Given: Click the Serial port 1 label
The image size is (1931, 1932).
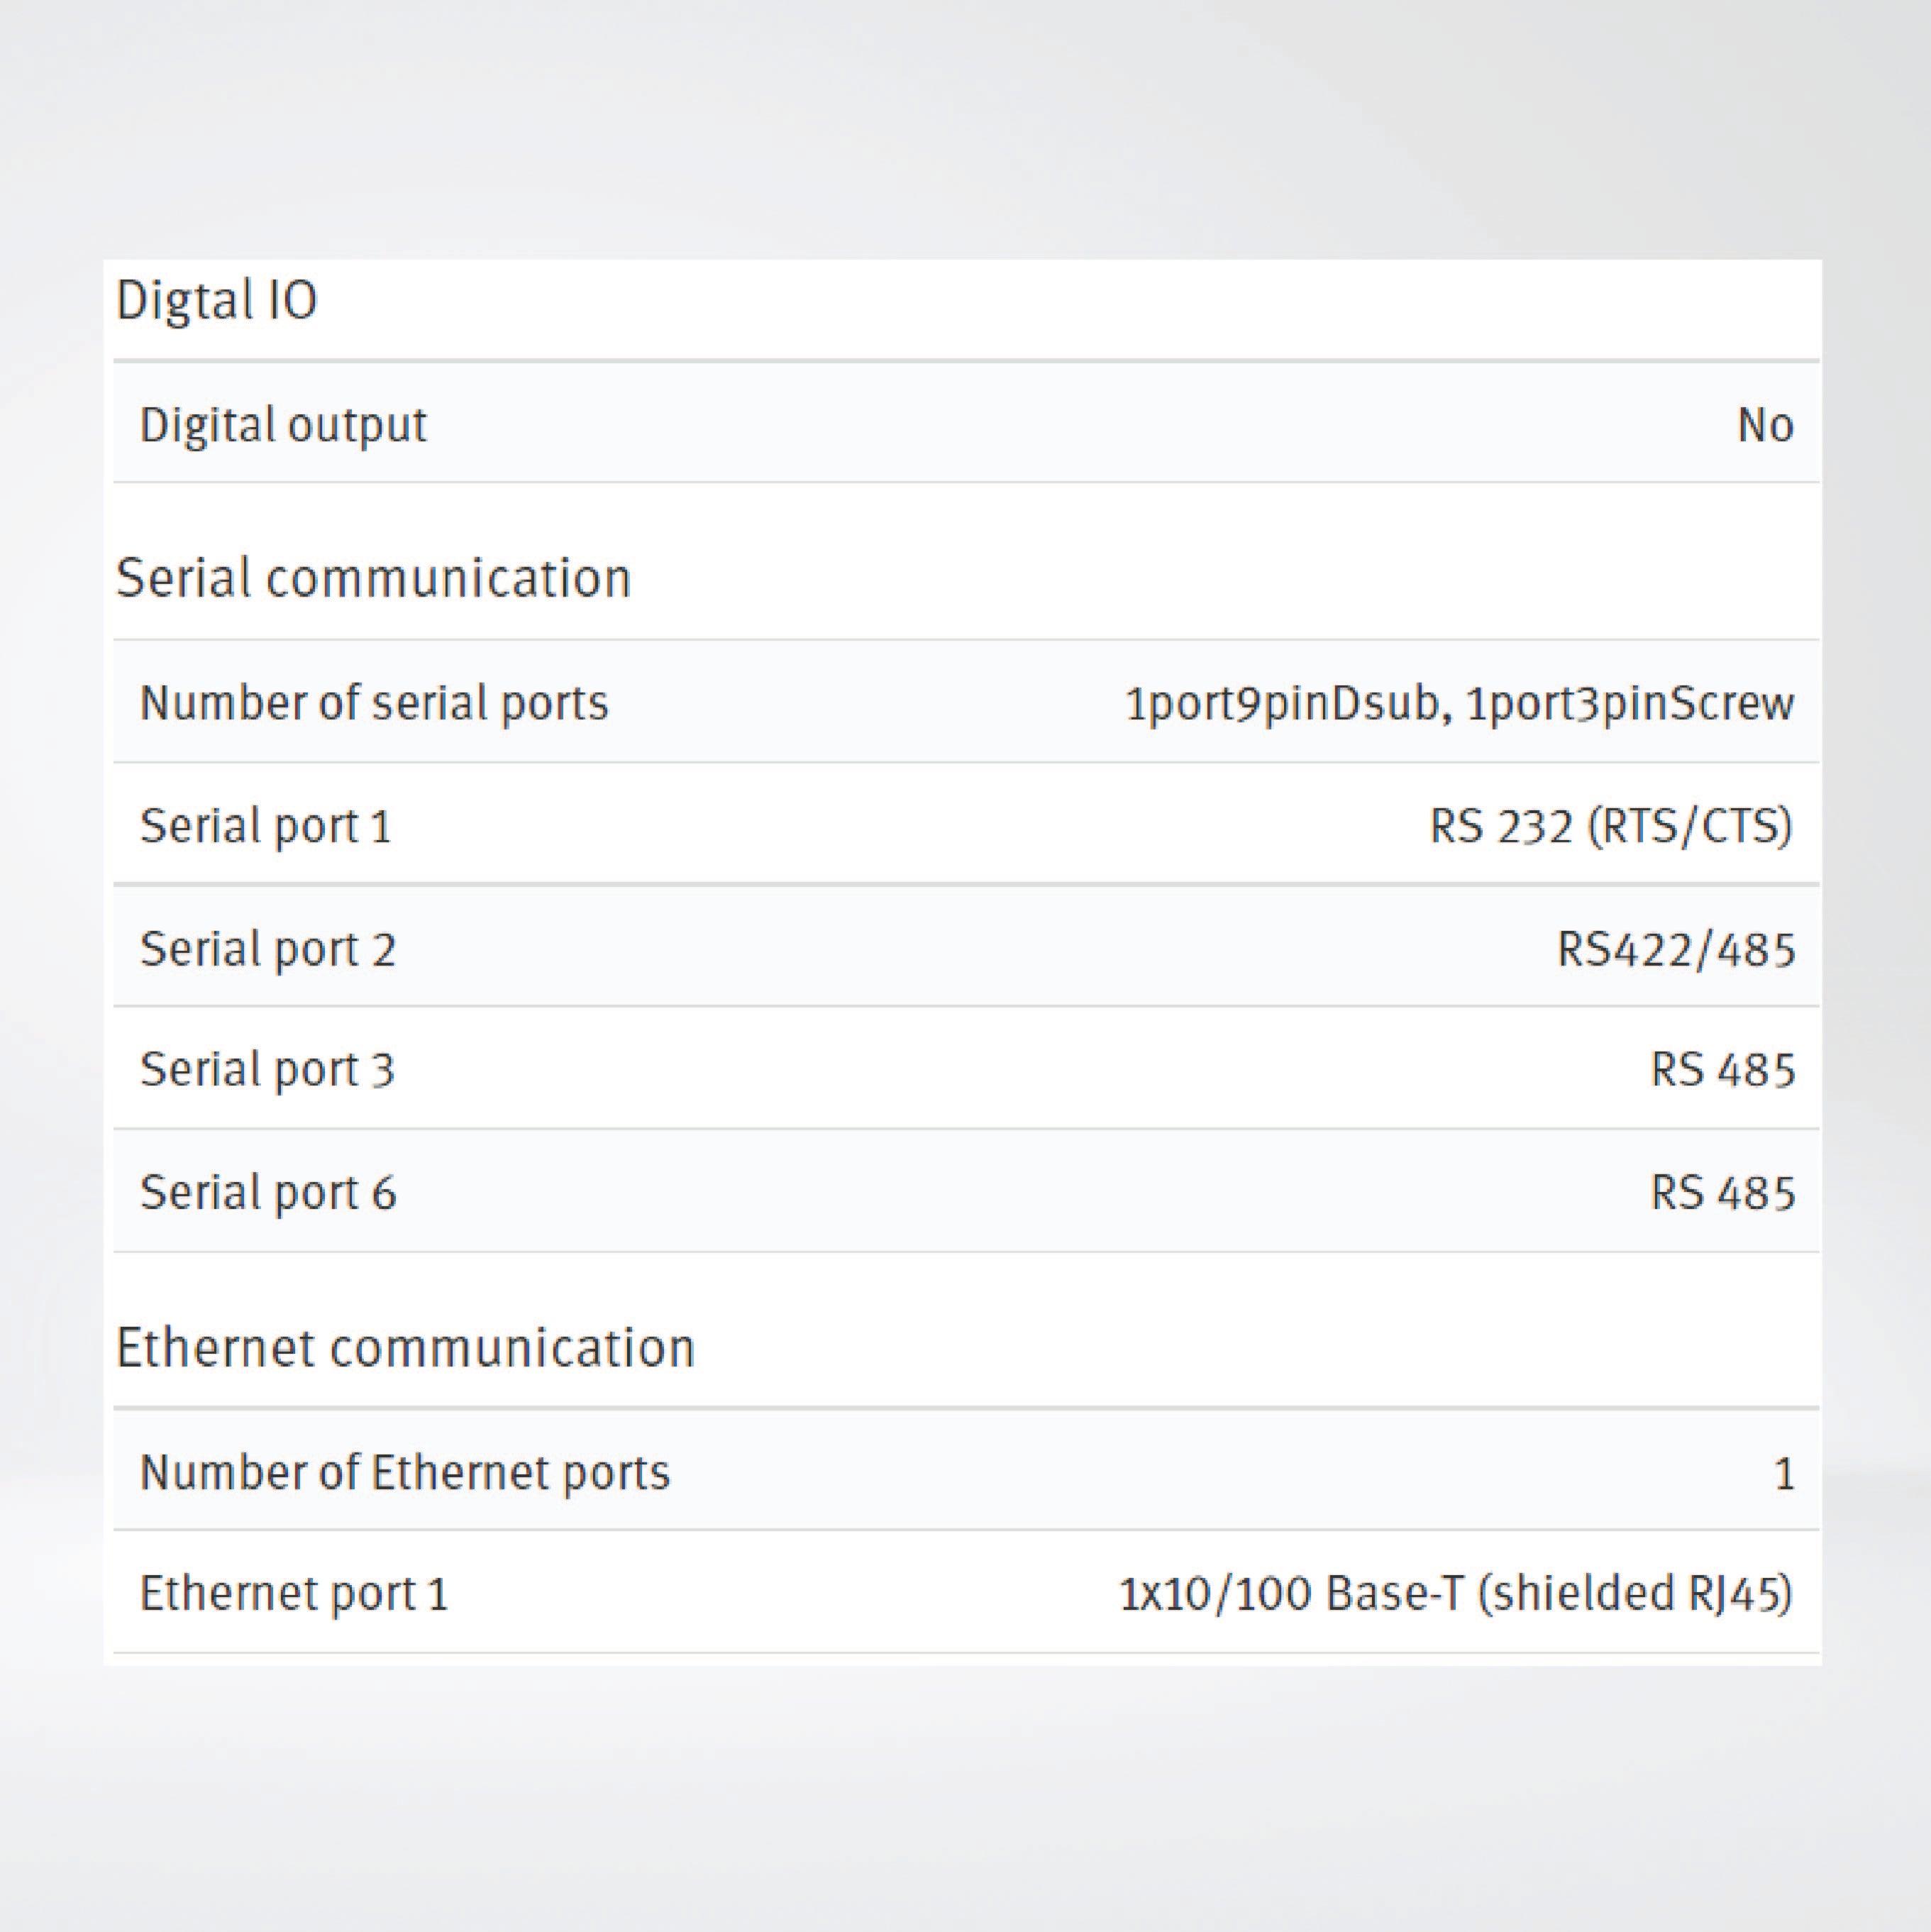Looking at the screenshot, I should [x=265, y=826].
